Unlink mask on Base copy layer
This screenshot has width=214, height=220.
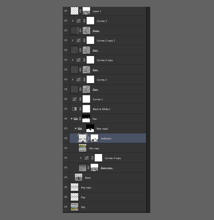[x=88, y=168]
